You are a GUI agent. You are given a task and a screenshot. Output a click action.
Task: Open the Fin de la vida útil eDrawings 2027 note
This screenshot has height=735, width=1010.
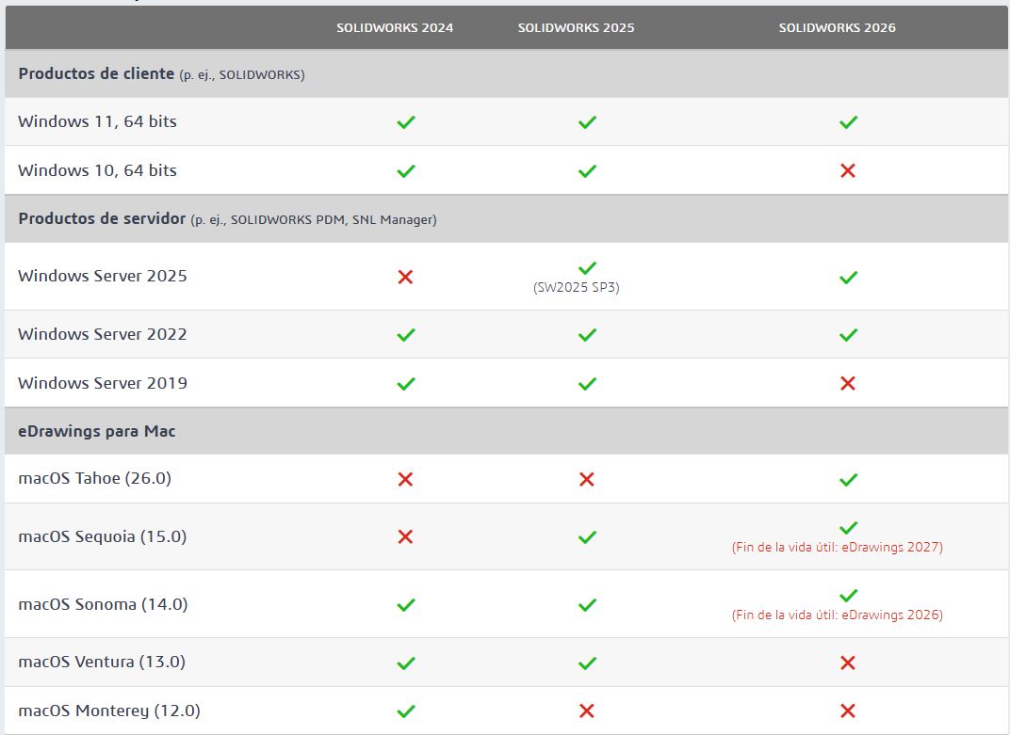click(837, 546)
